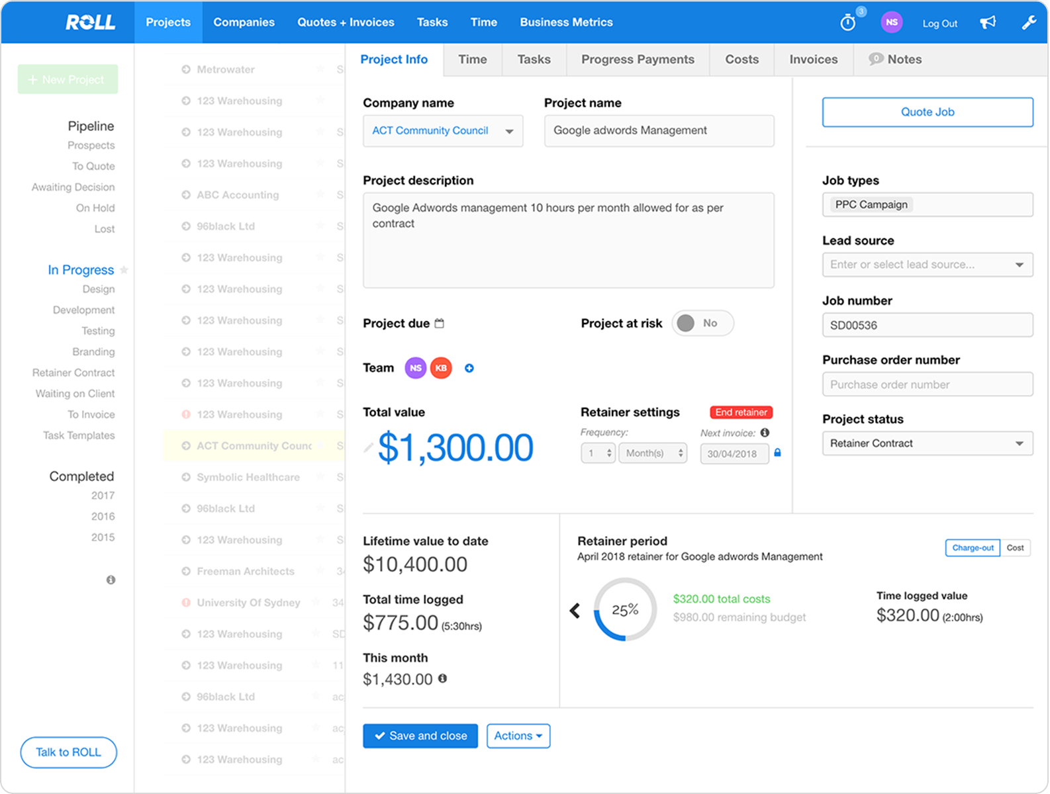Screen dimensions: 1050x794
Task: Click the Purchase order number field
Action: (927, 384)
